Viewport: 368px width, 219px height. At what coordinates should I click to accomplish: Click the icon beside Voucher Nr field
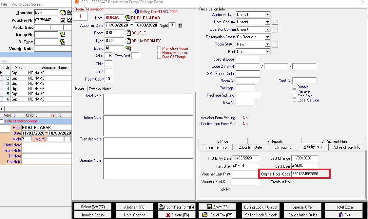tap(63, 20)
